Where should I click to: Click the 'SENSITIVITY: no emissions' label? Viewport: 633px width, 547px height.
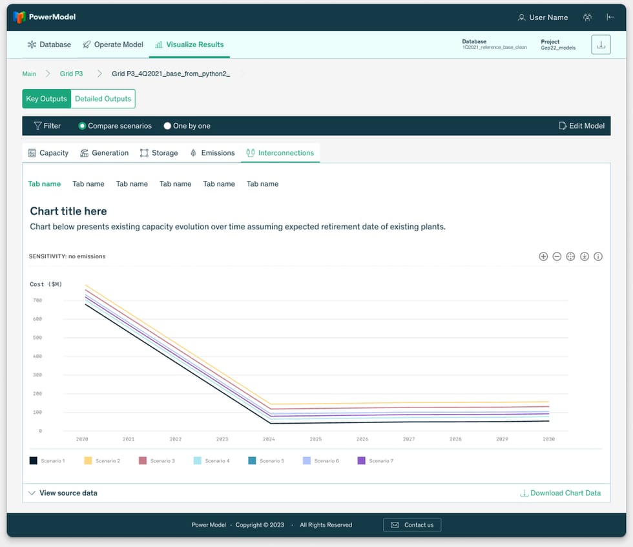pyautogui.click(x=67, y=256)
